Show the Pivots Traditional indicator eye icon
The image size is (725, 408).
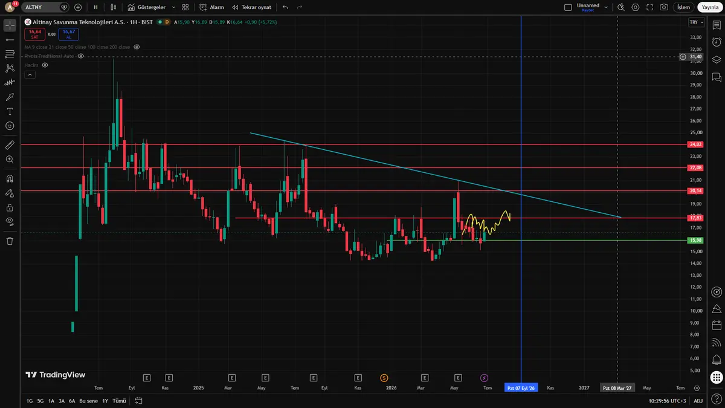80,56
